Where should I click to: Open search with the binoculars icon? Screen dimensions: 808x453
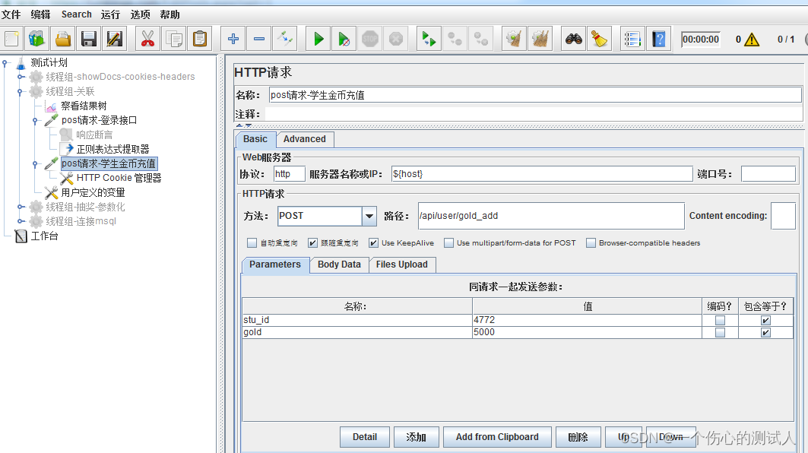pyautogui.click(x=574, y=39)
